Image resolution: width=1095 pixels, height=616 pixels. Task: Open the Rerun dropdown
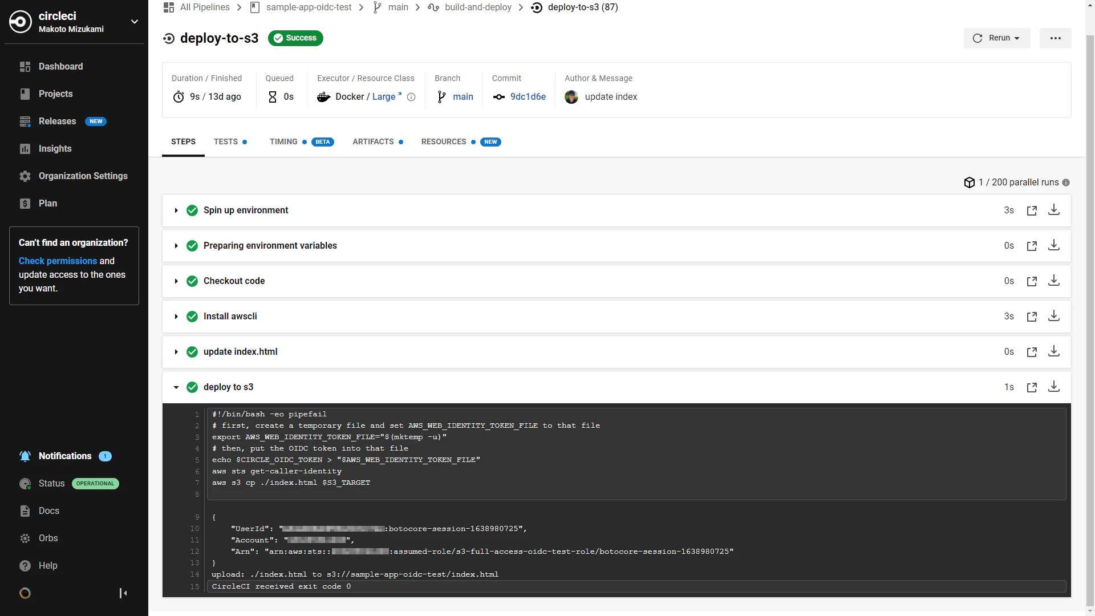(997, 38)
